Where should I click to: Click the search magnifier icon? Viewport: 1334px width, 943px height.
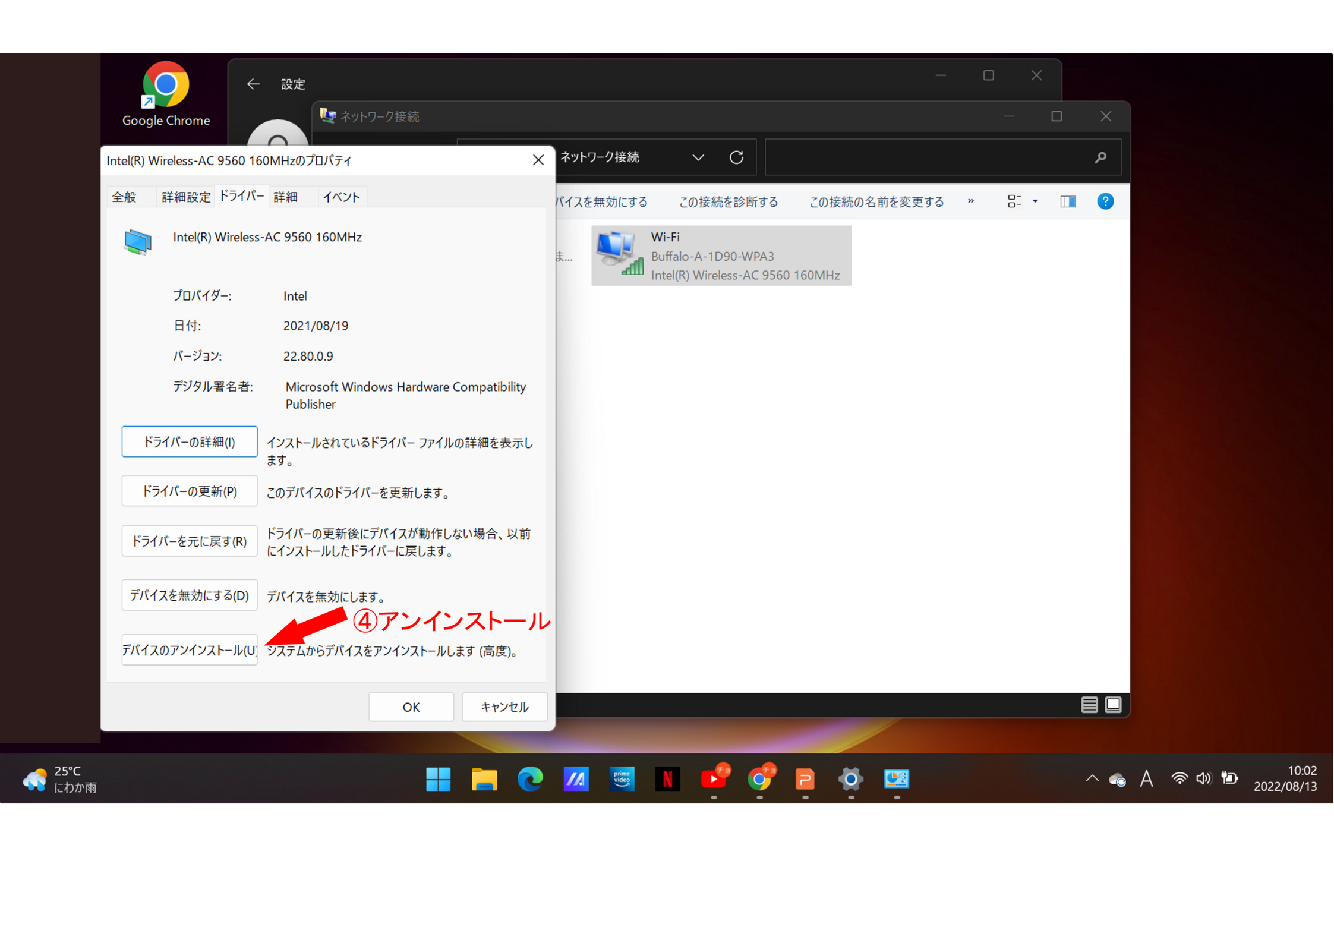point(1100,157)
